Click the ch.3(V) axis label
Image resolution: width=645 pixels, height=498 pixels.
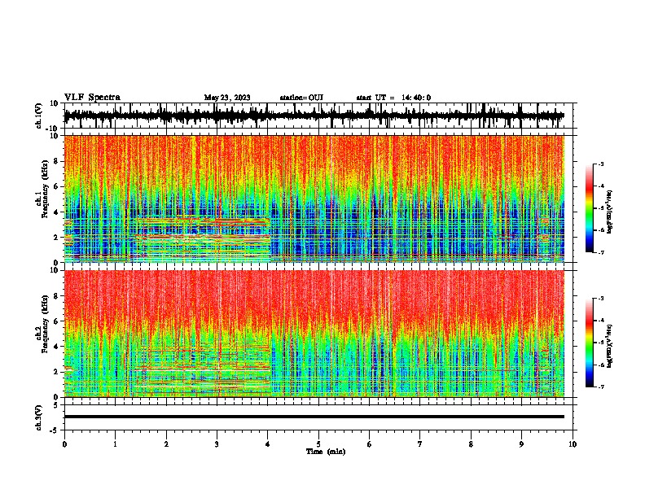tap(39, 417)
